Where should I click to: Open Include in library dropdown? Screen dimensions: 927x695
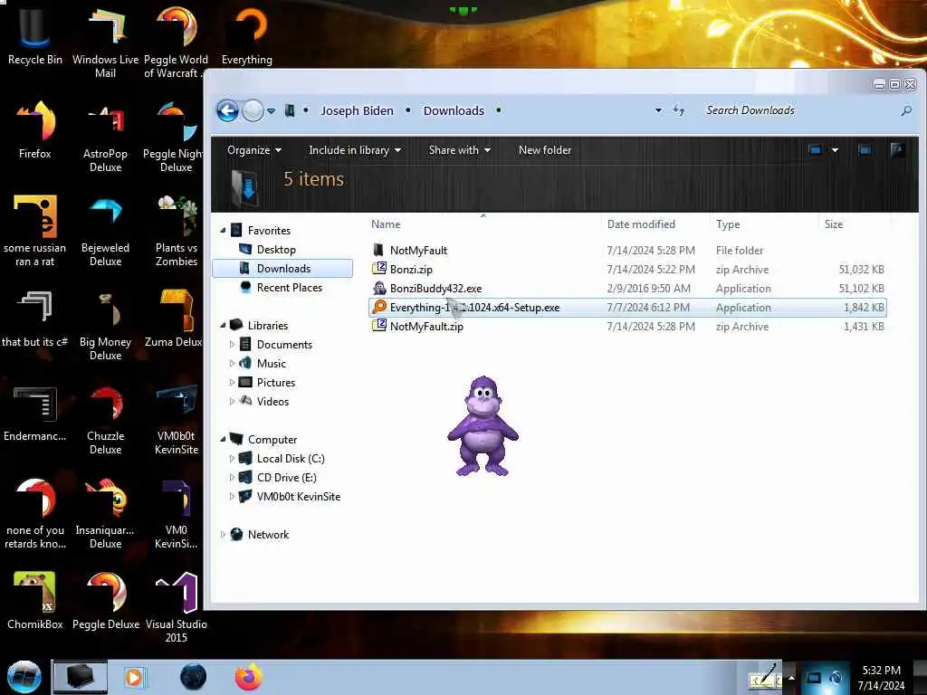click(355, 150)
